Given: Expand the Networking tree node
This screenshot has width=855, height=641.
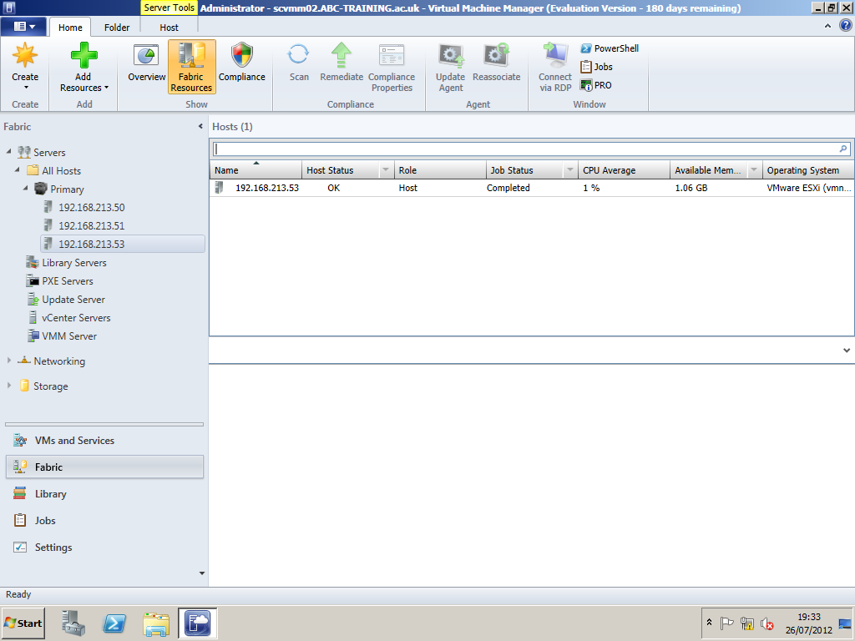Looking at the screenshot, I should click(x=8, y=361).
